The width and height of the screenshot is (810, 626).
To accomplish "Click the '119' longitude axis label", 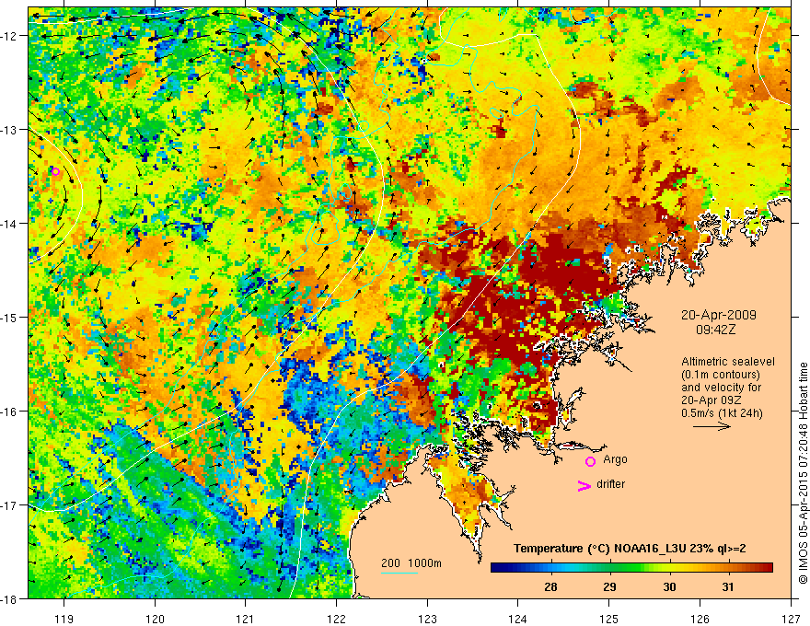I will [64, 619].
